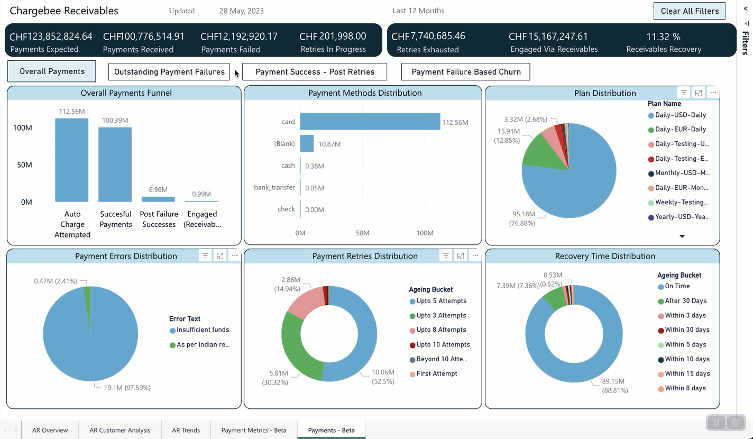Click the Post Failure Successes bar
This screenshot has height=439, width=753.
click(158, 199)
